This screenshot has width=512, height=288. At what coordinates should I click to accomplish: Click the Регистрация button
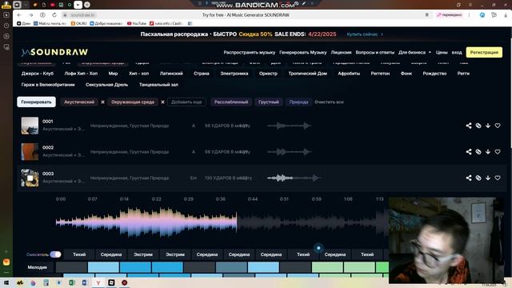[x=484, y=52]
